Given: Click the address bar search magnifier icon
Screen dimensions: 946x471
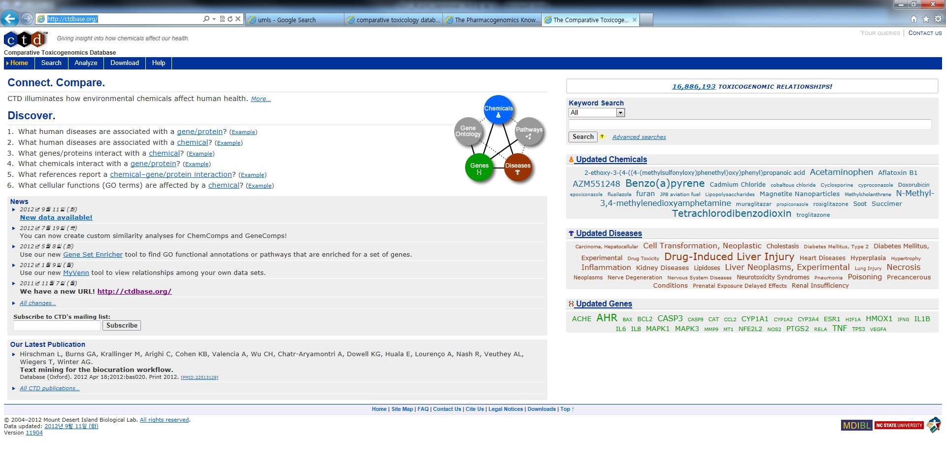Looking at the screenshot, I should 206,19.
